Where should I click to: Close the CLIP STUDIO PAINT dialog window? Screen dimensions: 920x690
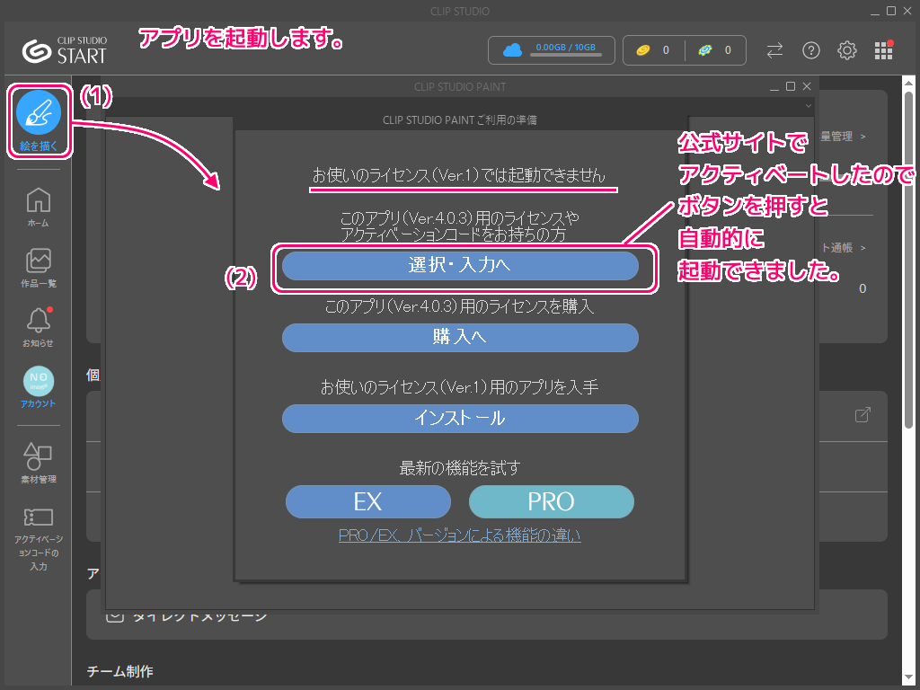[807, 86]
